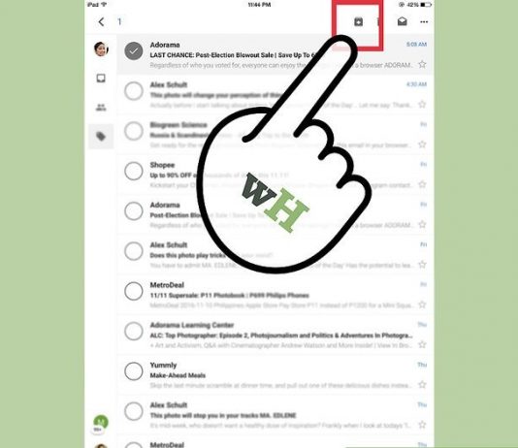Viewport: 518px width, 448px height.
Task: Tap the profile avatar in sidebar
Action: click(x=101, y=49)
